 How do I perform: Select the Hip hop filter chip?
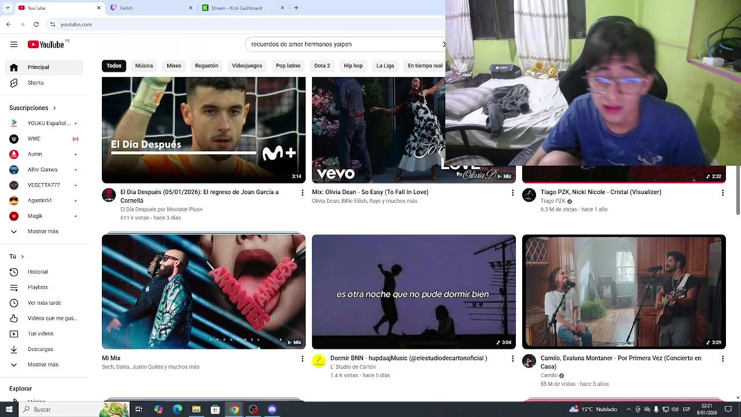353,66
